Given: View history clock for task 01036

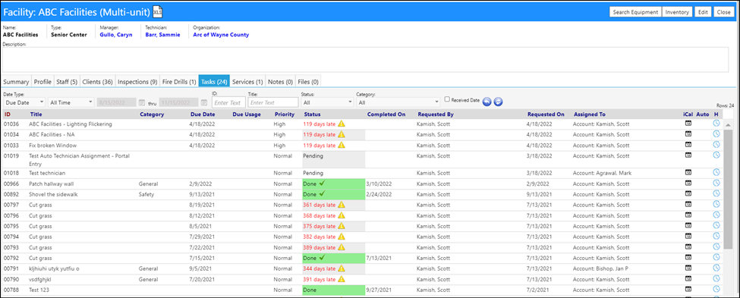Looking at the screenshot, I should click(716, 123).
